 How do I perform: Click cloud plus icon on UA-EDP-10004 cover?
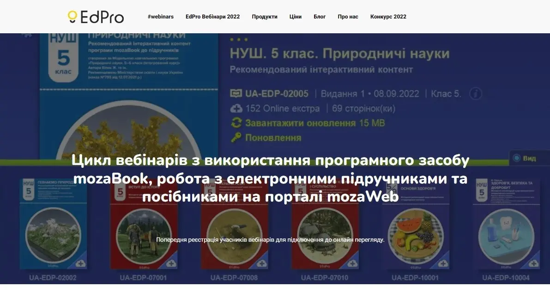click(x=533, y=263)
